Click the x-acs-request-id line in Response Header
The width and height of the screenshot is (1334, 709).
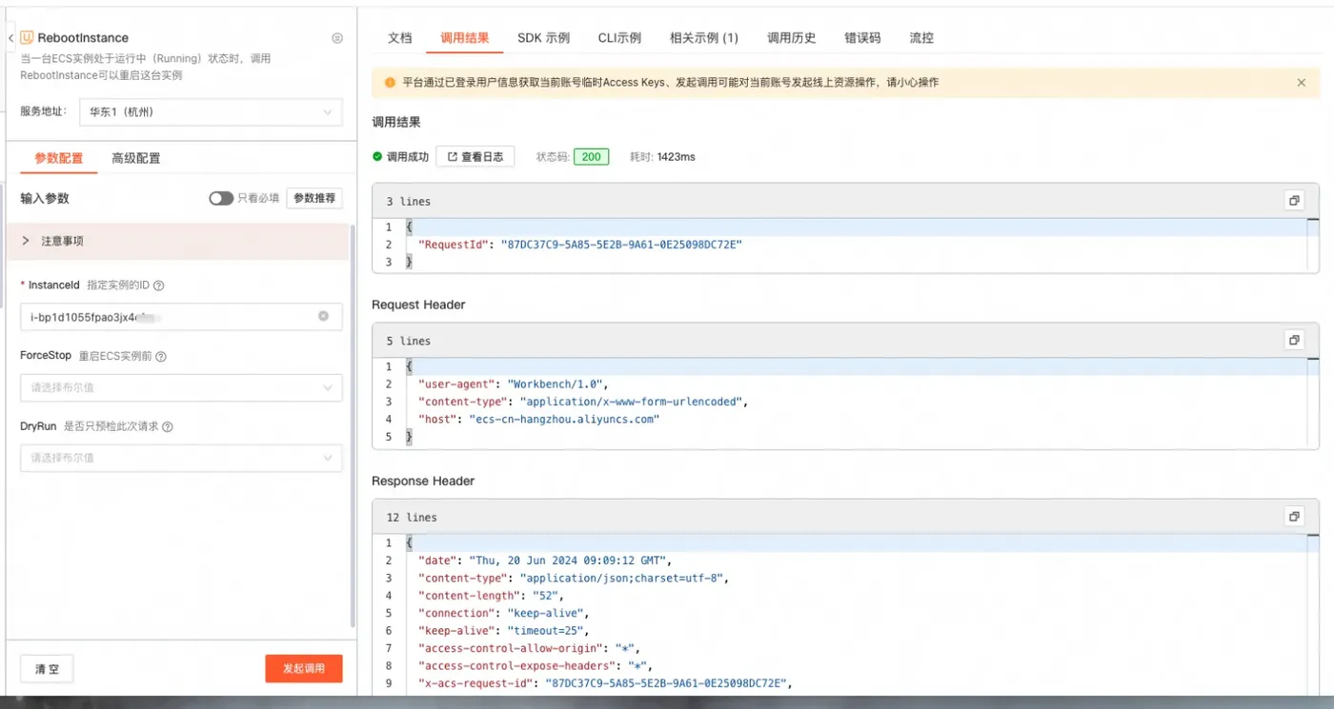pyautogui.click(x=605, y=683)
